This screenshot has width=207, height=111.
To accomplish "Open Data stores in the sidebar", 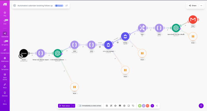I will click(x=5, y=77).
